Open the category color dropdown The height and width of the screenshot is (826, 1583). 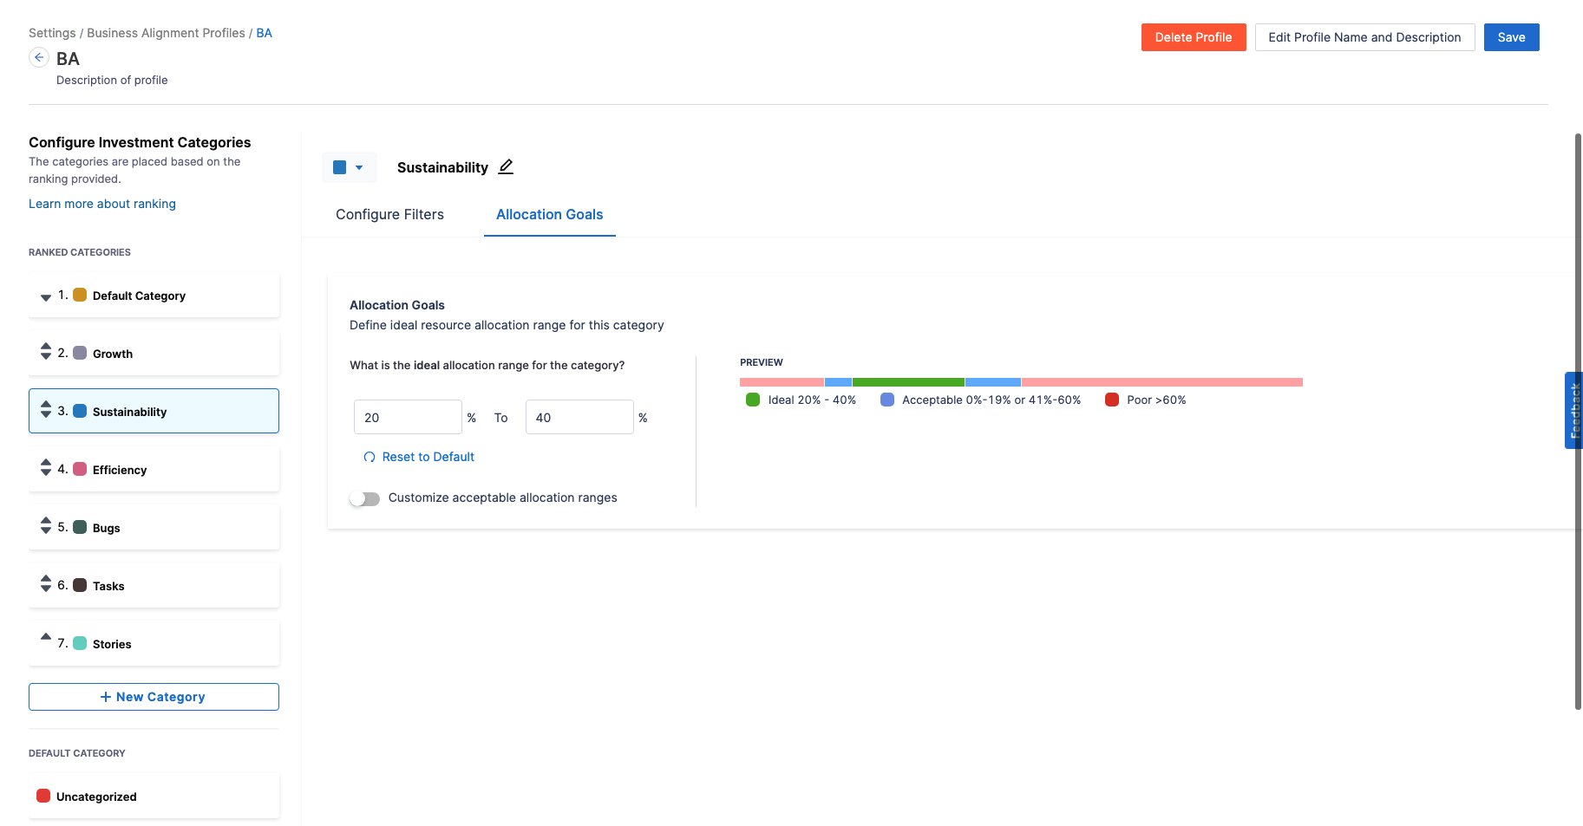[x=349, y=167]
